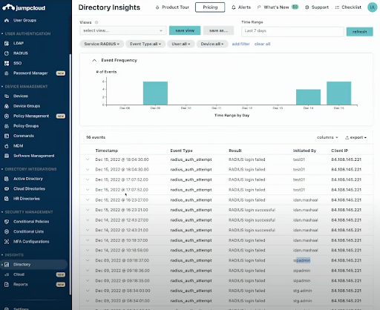The image size is (380, 310).
Task: Click the Dec 14 chart bar
Action: click(x=308, y=97)
